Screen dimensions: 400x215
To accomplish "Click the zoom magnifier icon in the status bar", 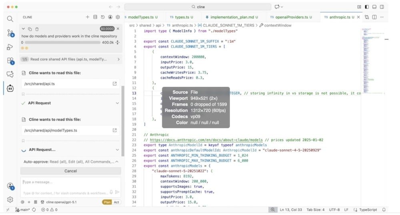I will (x=273, y=210).
